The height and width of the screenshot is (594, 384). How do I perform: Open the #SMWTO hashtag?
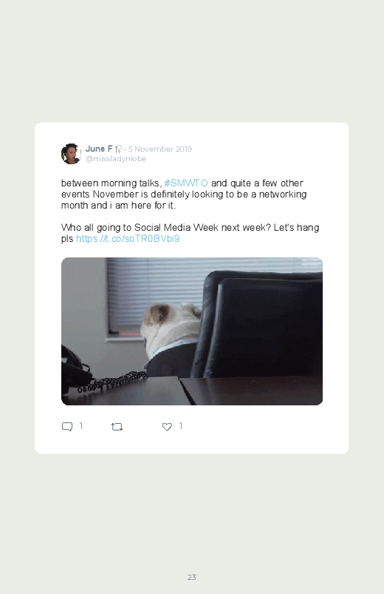tap(186, 183)
